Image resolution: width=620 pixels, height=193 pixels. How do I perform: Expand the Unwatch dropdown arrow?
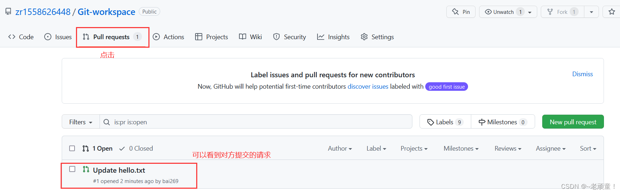pyautogui.click(x=530, y=12)
